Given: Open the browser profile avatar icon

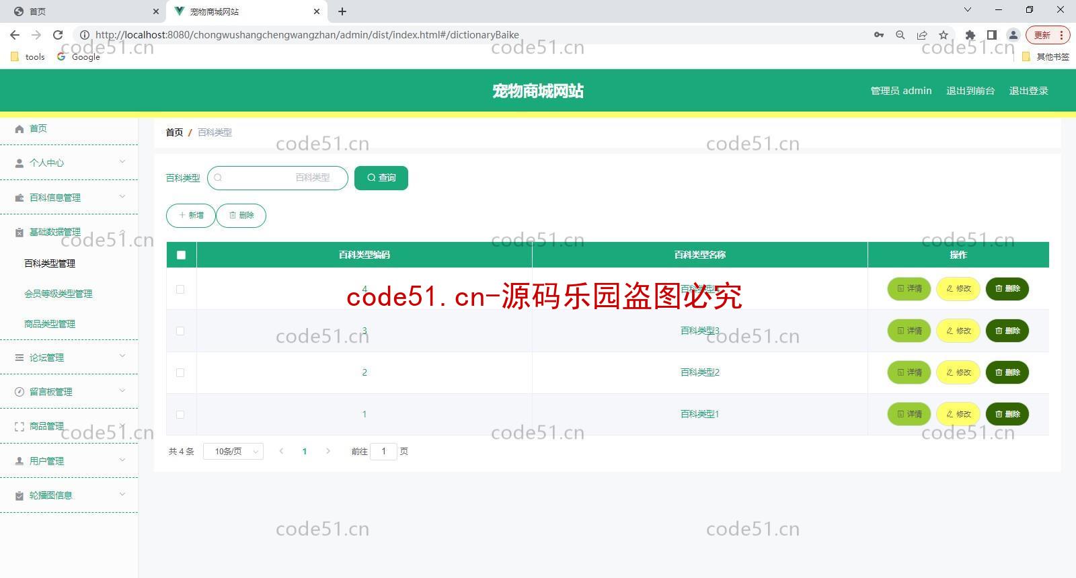Looking at the screenshot, I should 1013,35.
